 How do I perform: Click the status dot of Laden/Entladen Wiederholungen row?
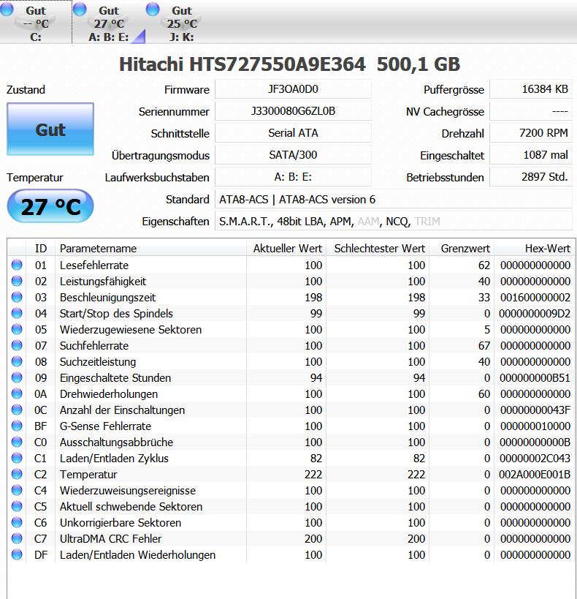pos(17,554)
